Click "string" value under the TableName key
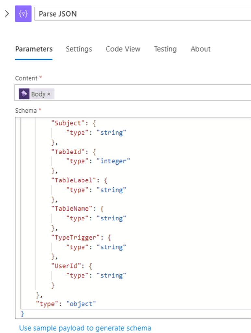 [111, 218]
